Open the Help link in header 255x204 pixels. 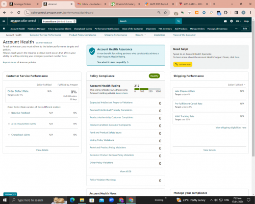click(246, 21)
